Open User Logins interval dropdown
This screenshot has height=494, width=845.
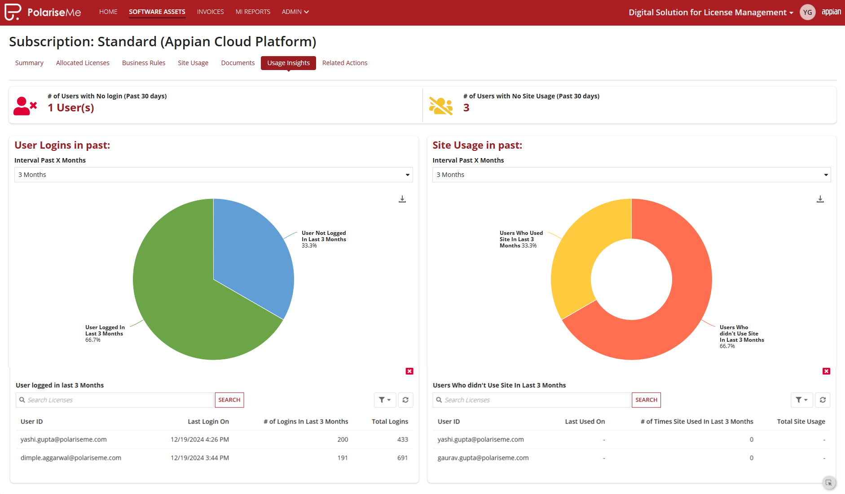pos(214,175)
